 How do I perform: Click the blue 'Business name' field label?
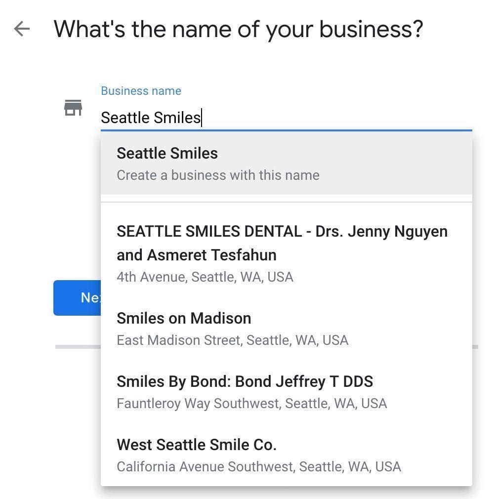[141, 91]
